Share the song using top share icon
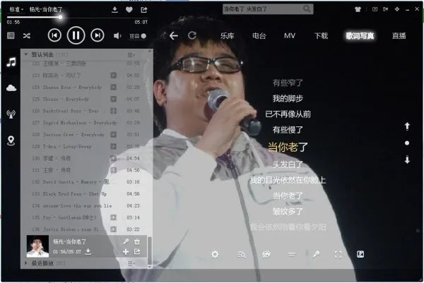 [144, 10]
